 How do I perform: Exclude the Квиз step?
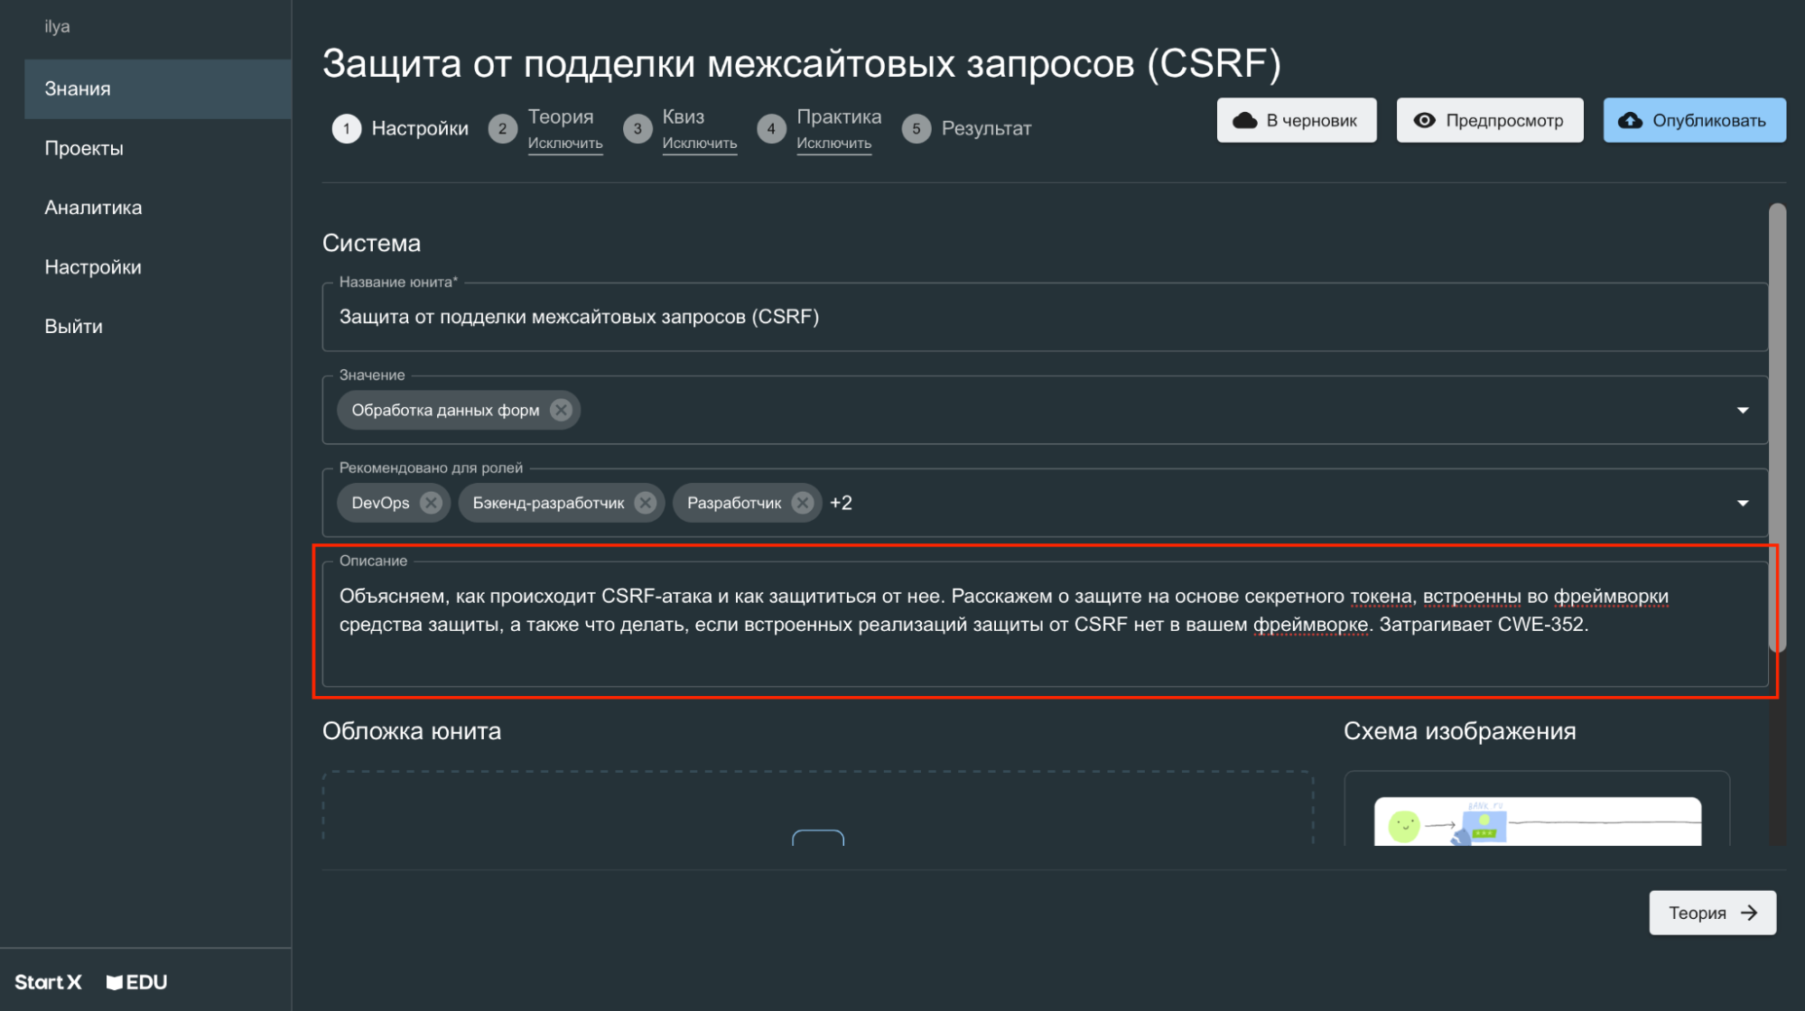point(699,144)
